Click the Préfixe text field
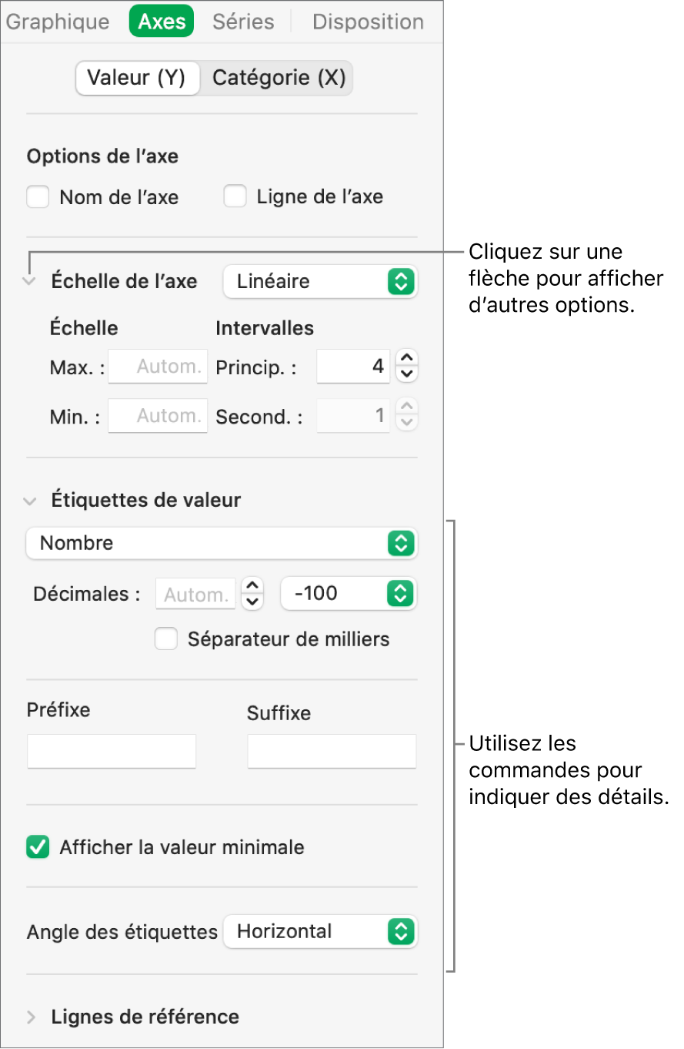The height and width of the screenshot is (1049, 684). point(112,751)
